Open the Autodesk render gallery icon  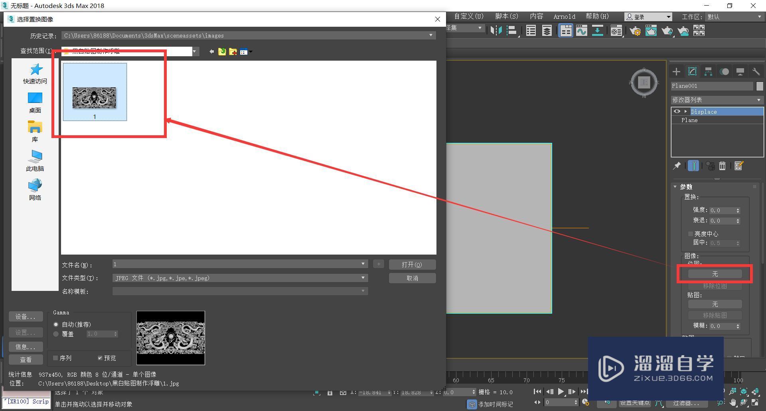click(x=699, y=30)
